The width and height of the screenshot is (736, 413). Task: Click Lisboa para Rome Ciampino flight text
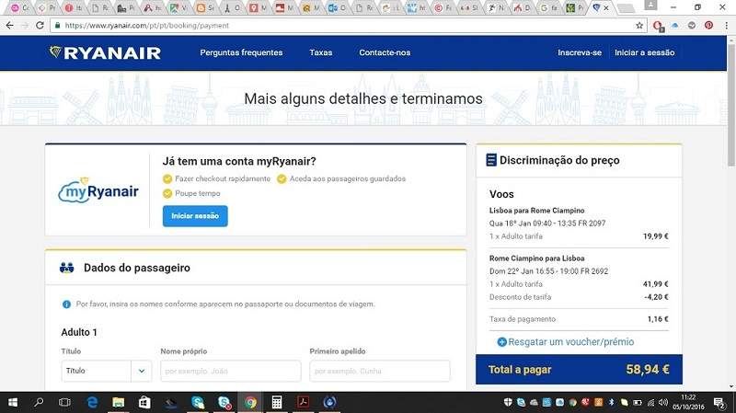tap(536, 211)
